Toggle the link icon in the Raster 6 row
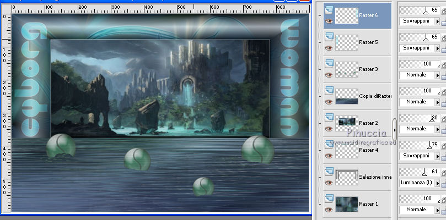The width and height of the screenshot is (446, 220). click(x=443, y=12)
